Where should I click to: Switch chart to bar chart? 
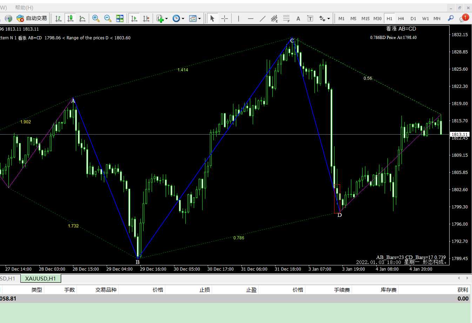[x=58, y=19]
